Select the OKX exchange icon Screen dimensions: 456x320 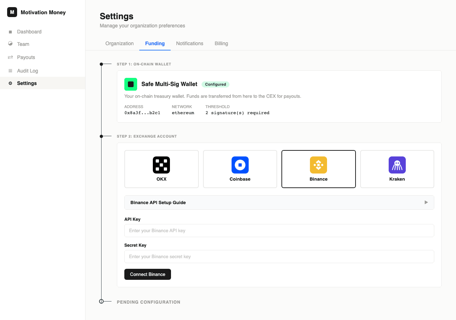(161, 165)
